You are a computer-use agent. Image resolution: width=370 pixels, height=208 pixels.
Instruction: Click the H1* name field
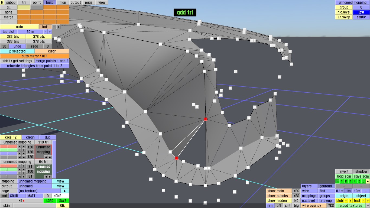coord(22,201)
